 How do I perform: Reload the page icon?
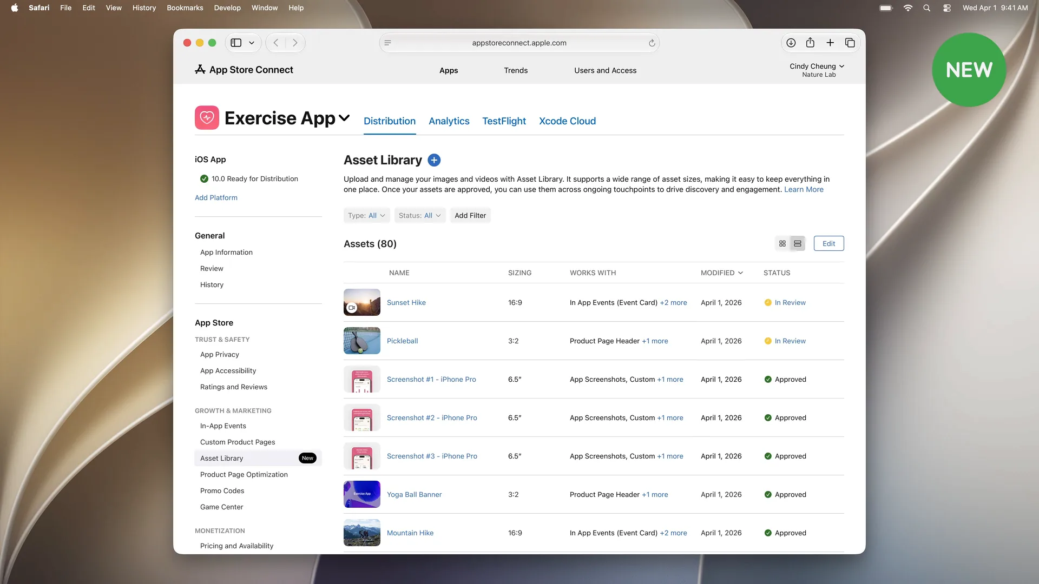click(652, 43)
